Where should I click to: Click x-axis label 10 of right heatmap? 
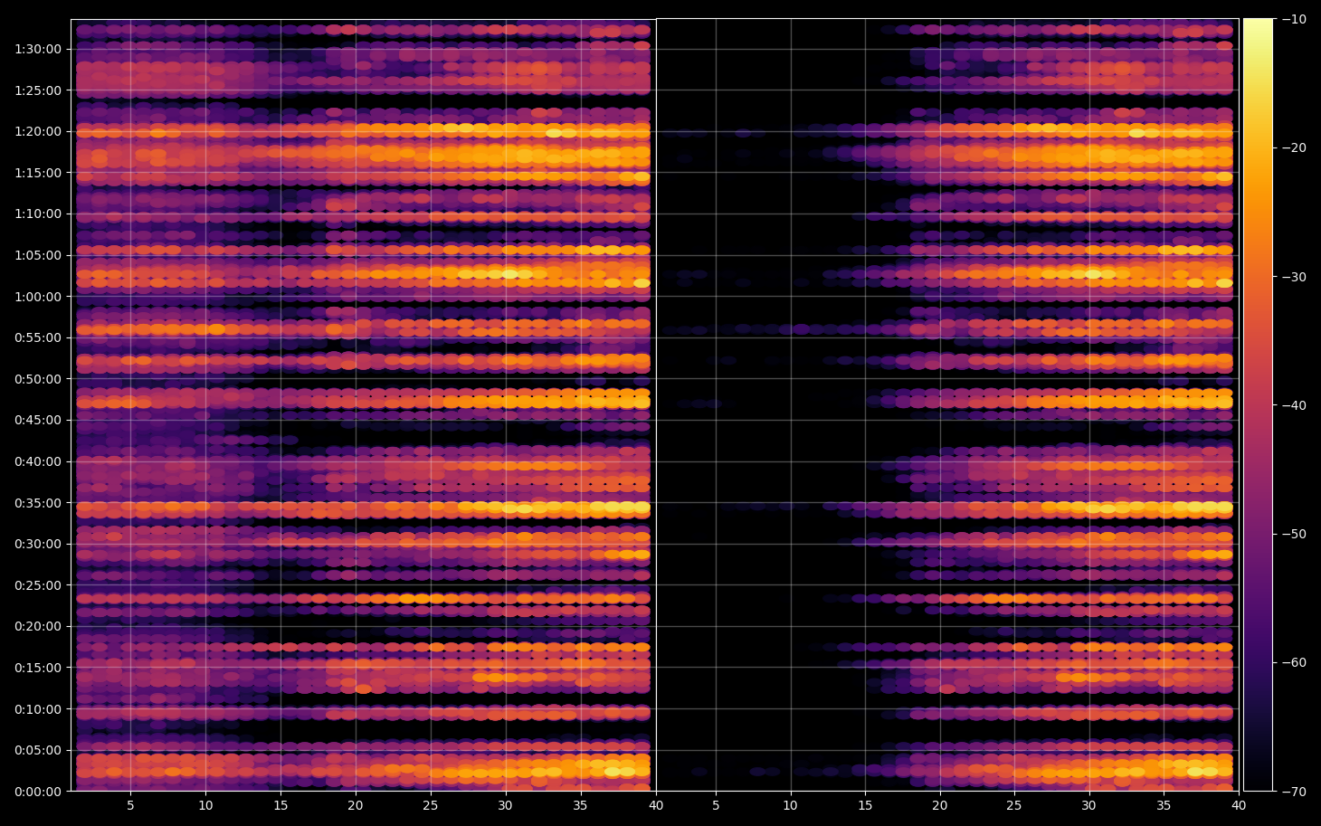[x=790, y=805]
